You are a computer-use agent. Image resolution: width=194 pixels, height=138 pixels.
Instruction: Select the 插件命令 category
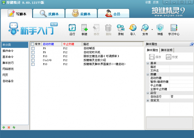[x=15, y=51]
